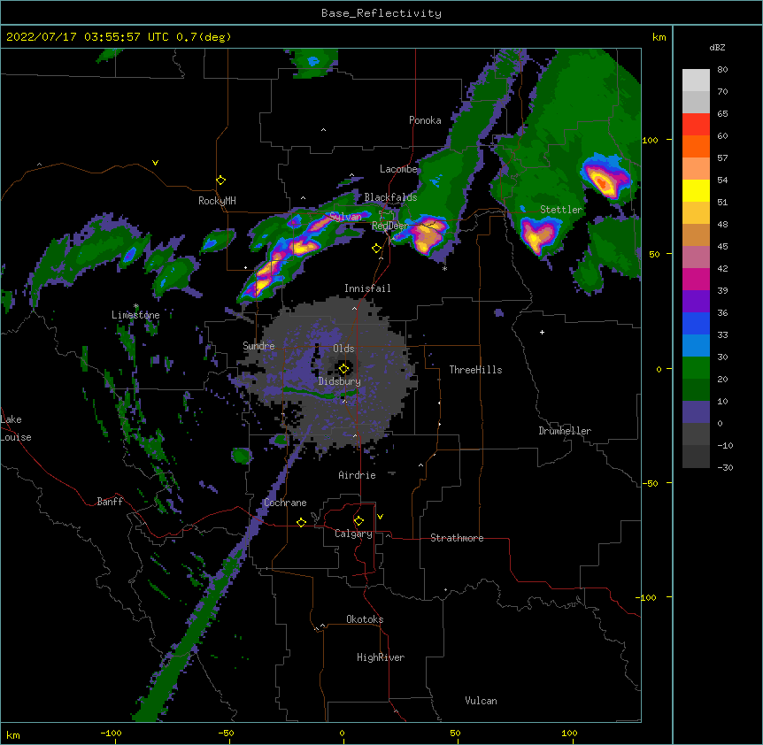Click the HighRiver label
The width and height of the screenshot is (763, 745).
pos(381,657)
